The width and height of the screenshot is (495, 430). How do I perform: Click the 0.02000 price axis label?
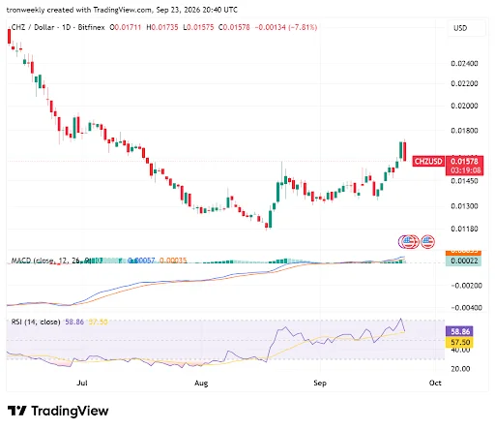point(464,106)
